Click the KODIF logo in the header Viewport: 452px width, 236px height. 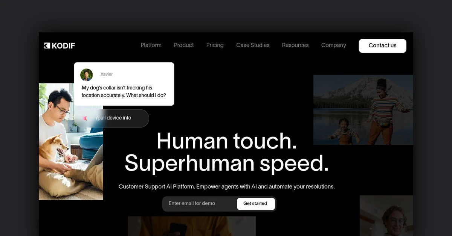tap(60, 46)
